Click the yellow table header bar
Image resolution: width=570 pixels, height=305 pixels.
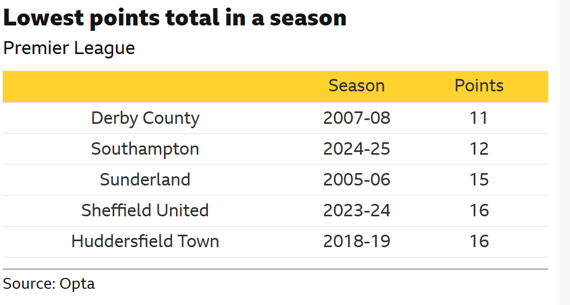click(x=162, y=87)
